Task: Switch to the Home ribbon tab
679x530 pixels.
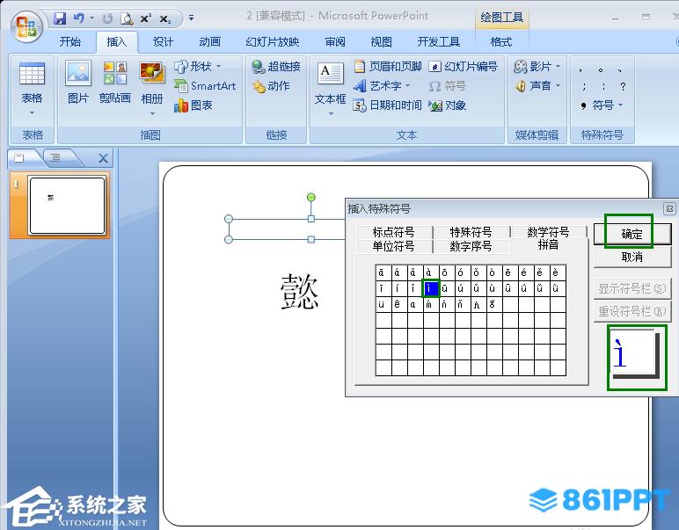Action: pyautogui.click(x=69, y=42)
